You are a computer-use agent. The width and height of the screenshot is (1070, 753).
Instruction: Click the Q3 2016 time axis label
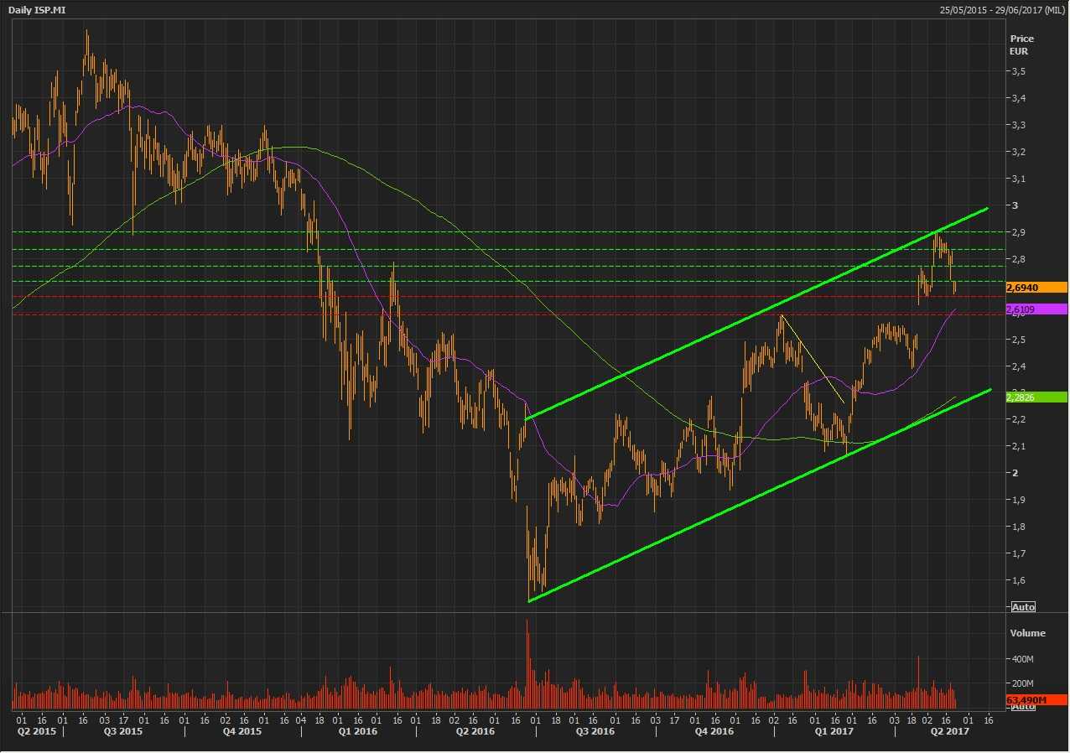(595, 731)
